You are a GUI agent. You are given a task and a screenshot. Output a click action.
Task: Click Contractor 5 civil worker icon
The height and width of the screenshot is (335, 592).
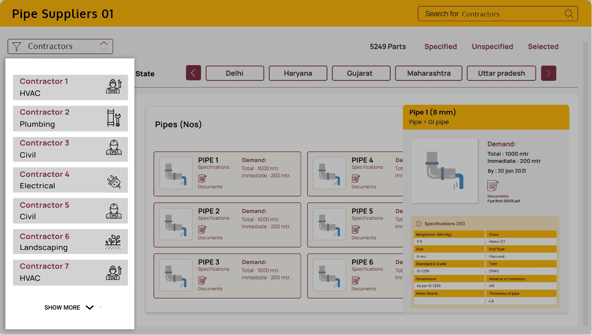coord(114,211)
